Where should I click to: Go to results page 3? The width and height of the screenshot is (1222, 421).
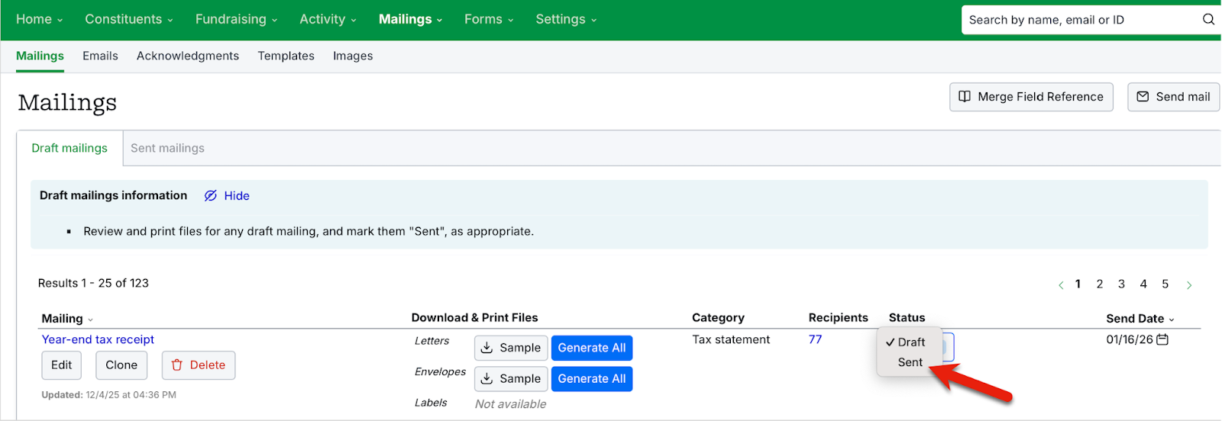1121,284
